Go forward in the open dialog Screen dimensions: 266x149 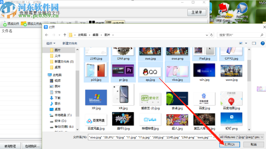coord(54,35)
